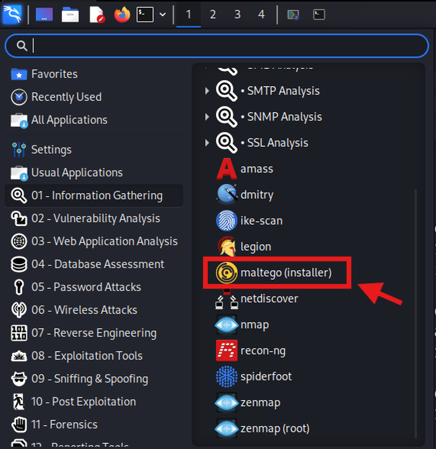
Task: Launch recon-ng from the list
Action: pos(263,351)
